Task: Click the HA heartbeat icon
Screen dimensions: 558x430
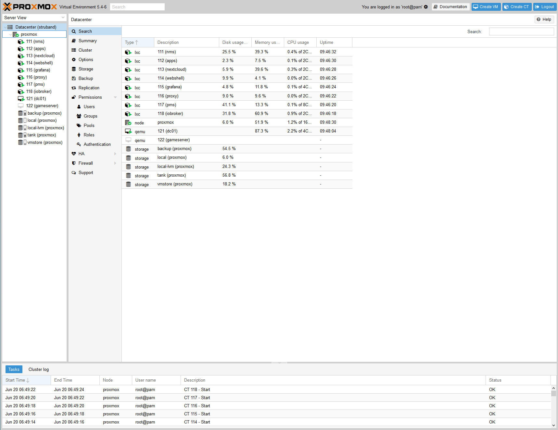Action: [x=74, y=154]
